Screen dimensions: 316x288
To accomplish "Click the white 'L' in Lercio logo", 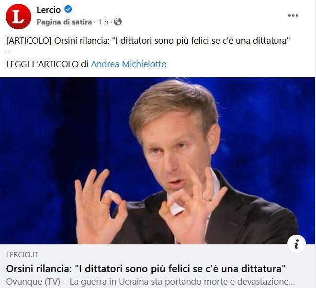I will click(18, 17).
